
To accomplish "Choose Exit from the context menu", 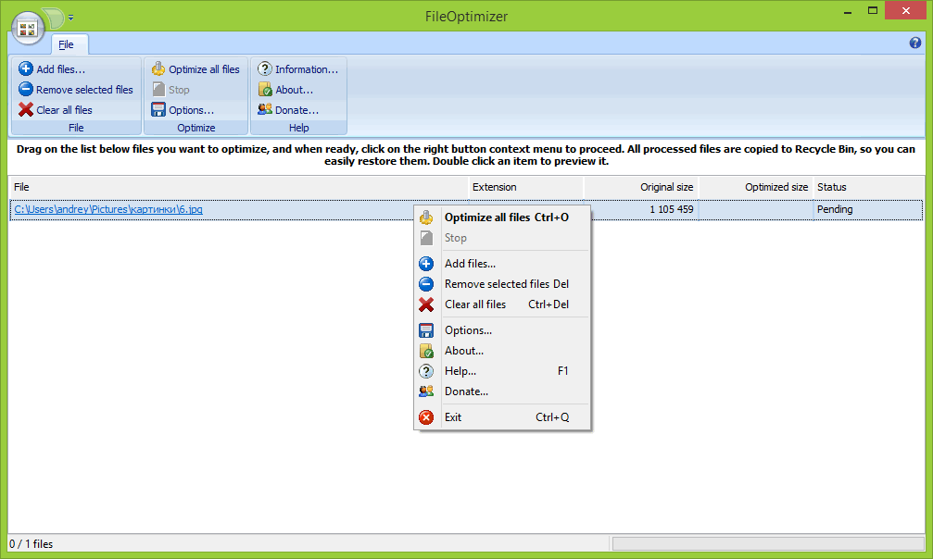I will point(453,417).
